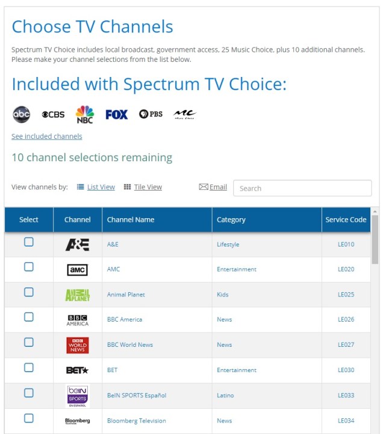The image size is (386, 434).
Task: Click the channel list vertical scrollbar
Action: pyautogui.click(x=375, y=240)
